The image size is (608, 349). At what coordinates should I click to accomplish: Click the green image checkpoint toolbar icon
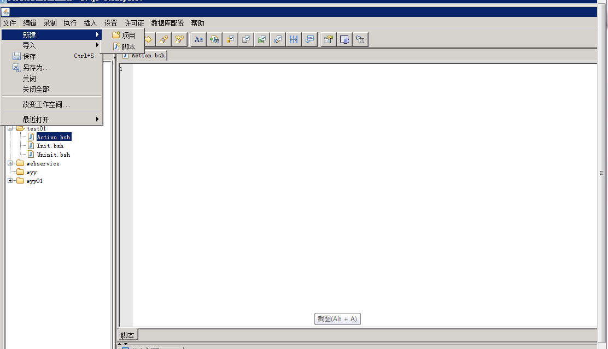coord(262,39)
